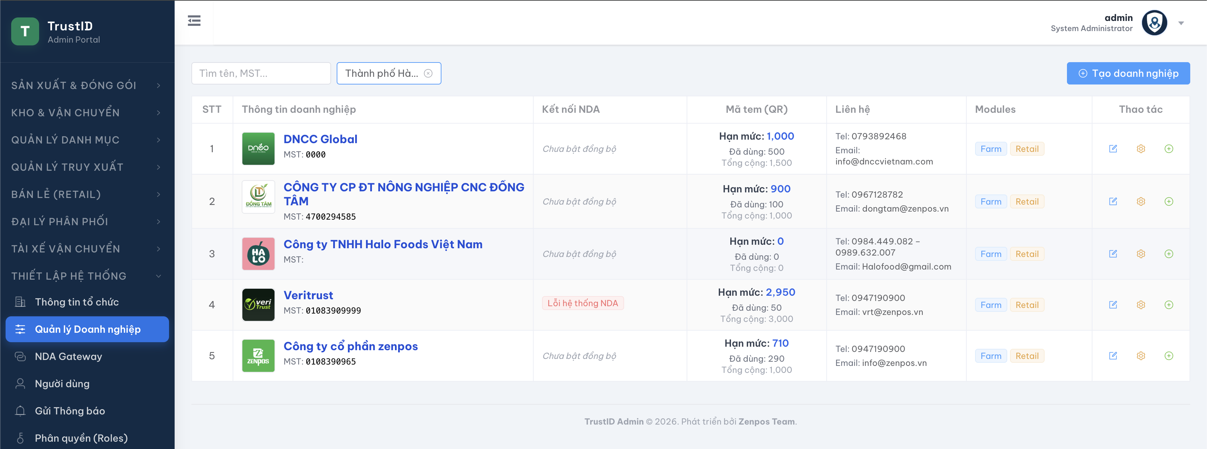Open Thông tin tổ chức menu item
The width and height of the screenshot is (1207, 449).
pos(87,302)
